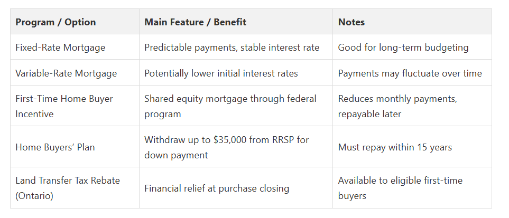Click the Program / Option column header
Viewport: 509px width, 218px height.
click(75, 22)
